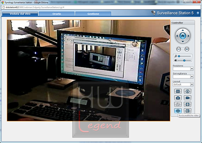
Task: Click the grid layout icon button
Action: click(178, 91)
